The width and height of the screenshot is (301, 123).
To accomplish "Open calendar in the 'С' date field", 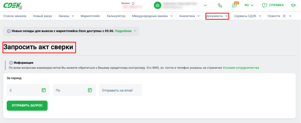I will coord(44,90).
